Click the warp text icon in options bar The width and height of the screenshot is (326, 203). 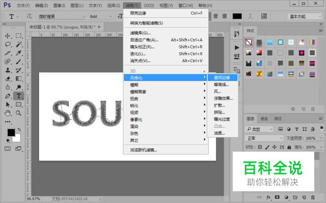(250, 16)
